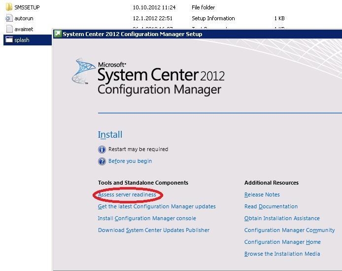The image size is (342, 271).
Task: Click Get the latest Configuration Manager updates
Action: pyautogui.click(x=157, y=206)
